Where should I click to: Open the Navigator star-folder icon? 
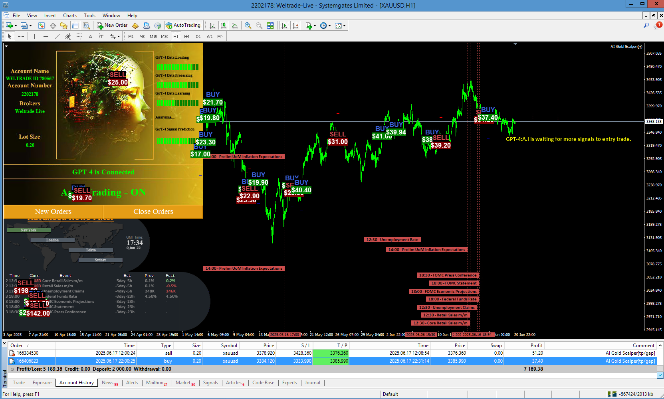(64, 26)
